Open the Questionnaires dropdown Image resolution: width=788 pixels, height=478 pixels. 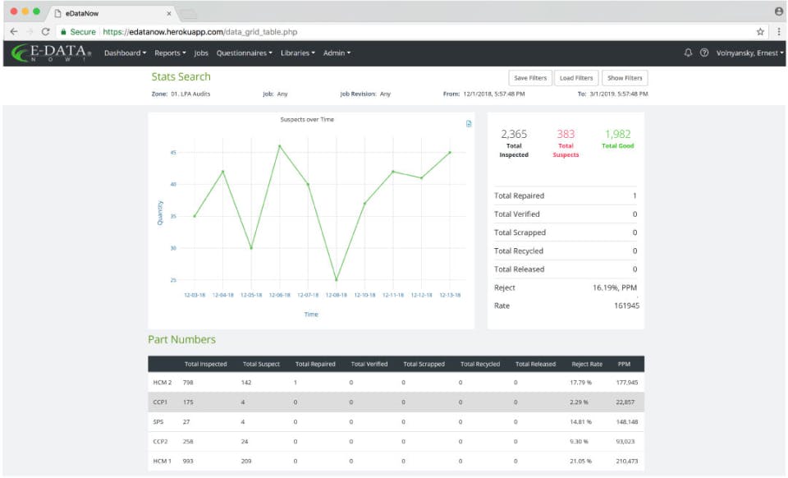click(245, 53)
